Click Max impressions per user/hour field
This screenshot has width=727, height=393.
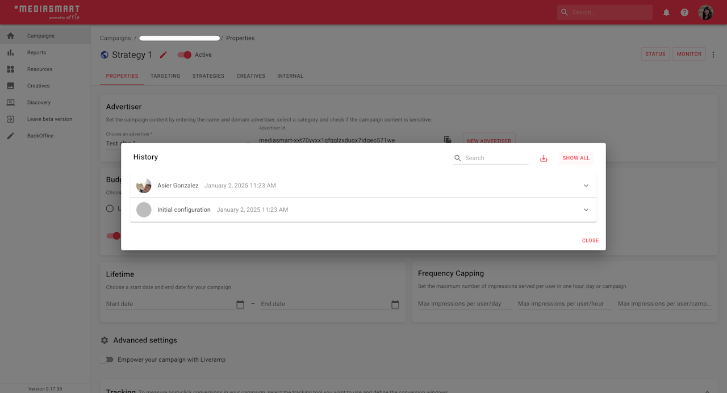[x=565, y=304]
